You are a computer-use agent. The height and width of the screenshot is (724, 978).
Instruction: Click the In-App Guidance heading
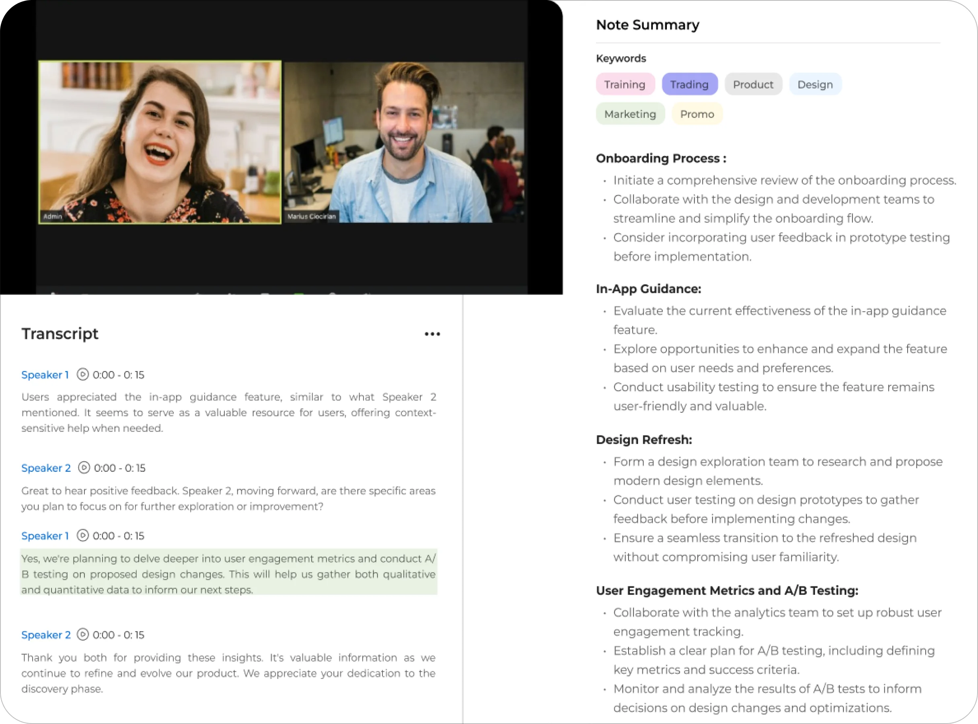pyautogui.click(x=648, y=289)
